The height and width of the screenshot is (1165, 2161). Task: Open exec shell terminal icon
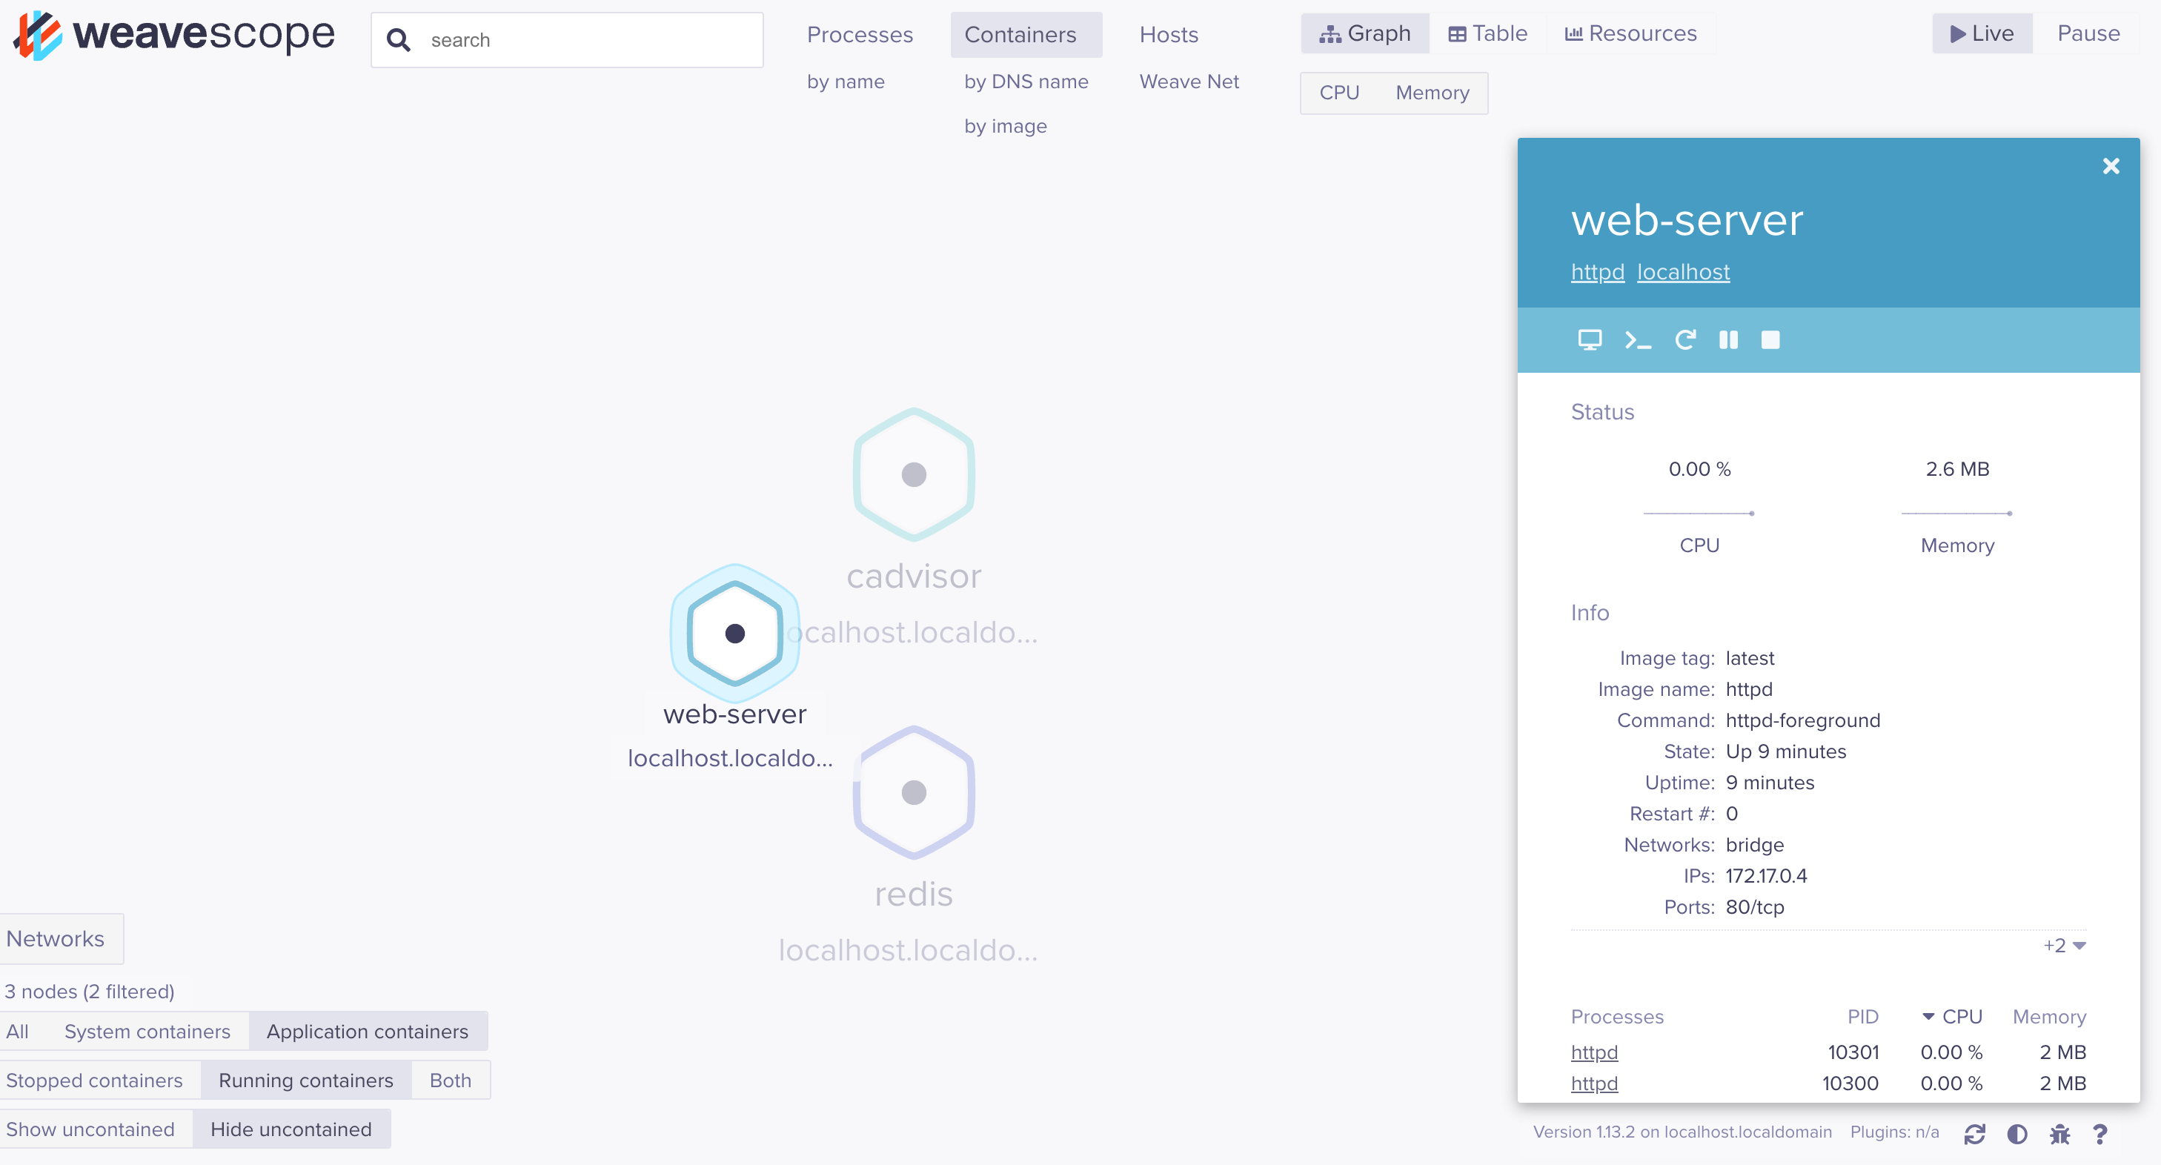click(x=1637, y=339)
